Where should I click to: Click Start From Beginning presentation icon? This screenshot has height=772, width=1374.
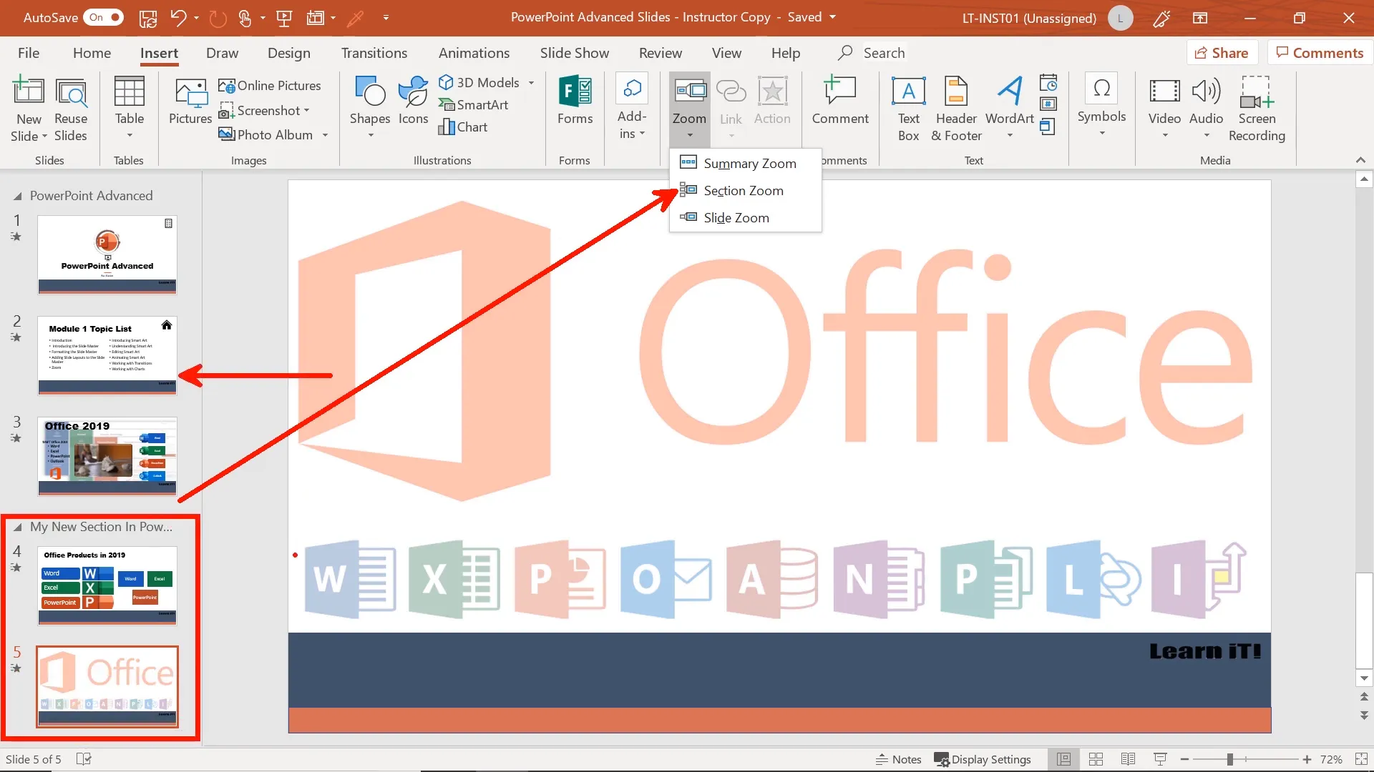tap(284, 18)
